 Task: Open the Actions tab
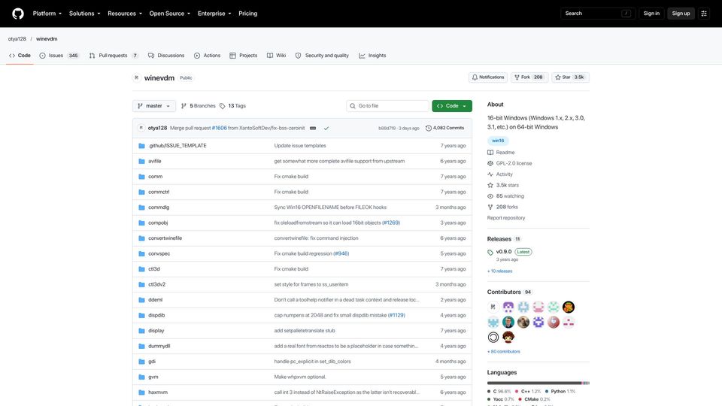coord(208,55)
